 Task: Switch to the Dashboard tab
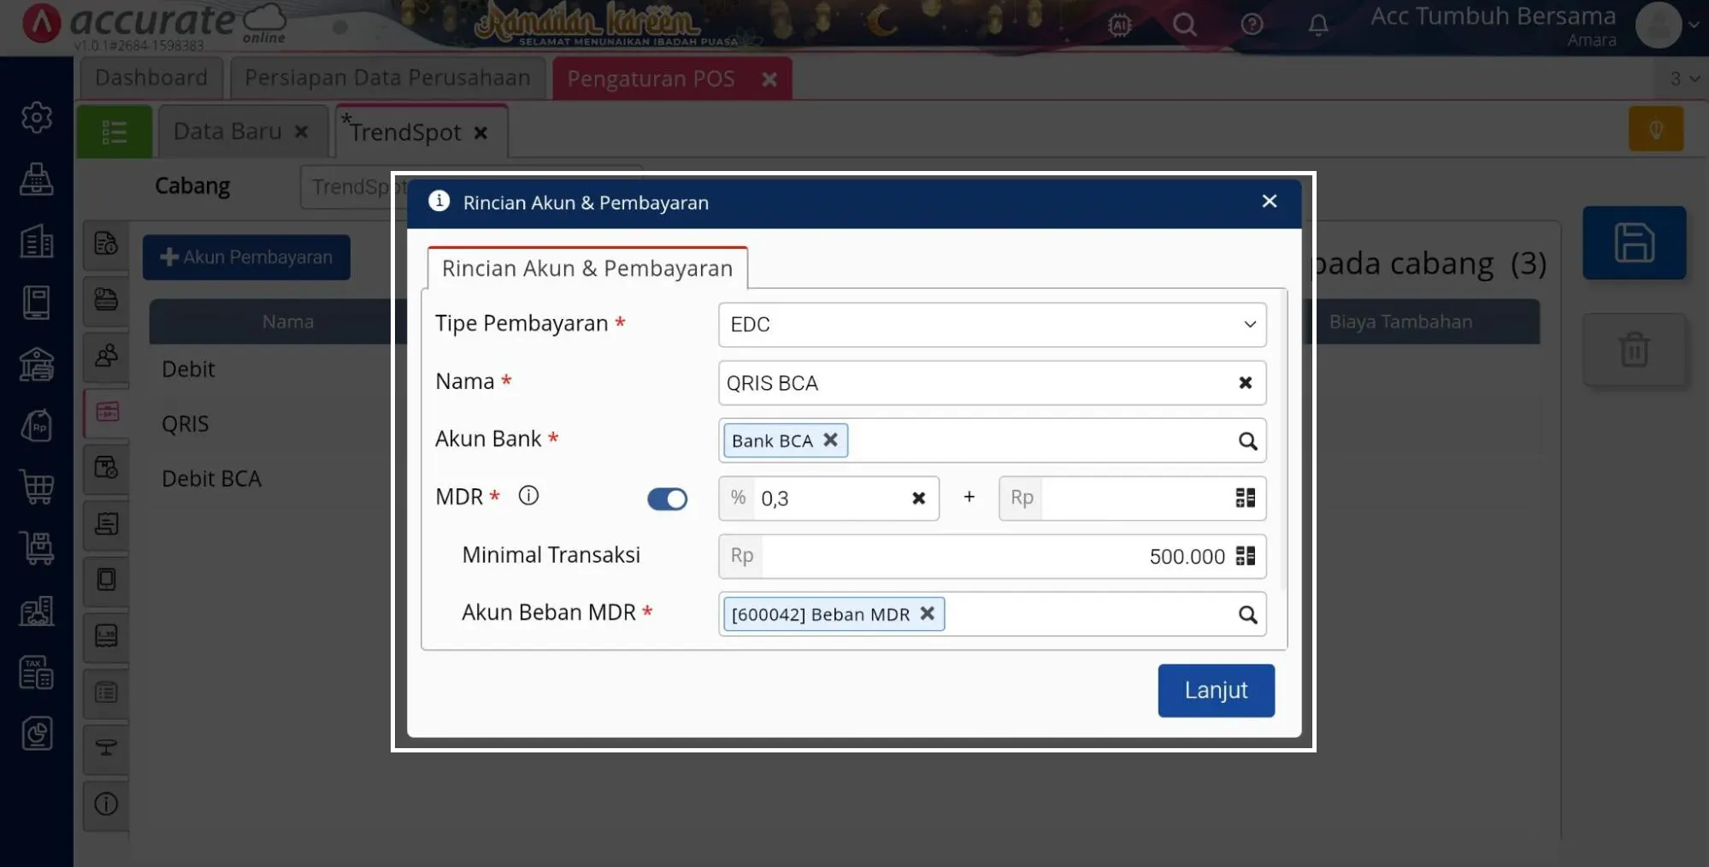pos(150,77)
